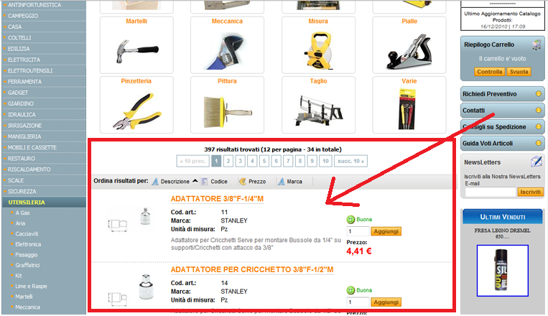Screen dimensions: 548x316
Task: Expand Guida Voti Articoli panel
Action: point(502,143)
